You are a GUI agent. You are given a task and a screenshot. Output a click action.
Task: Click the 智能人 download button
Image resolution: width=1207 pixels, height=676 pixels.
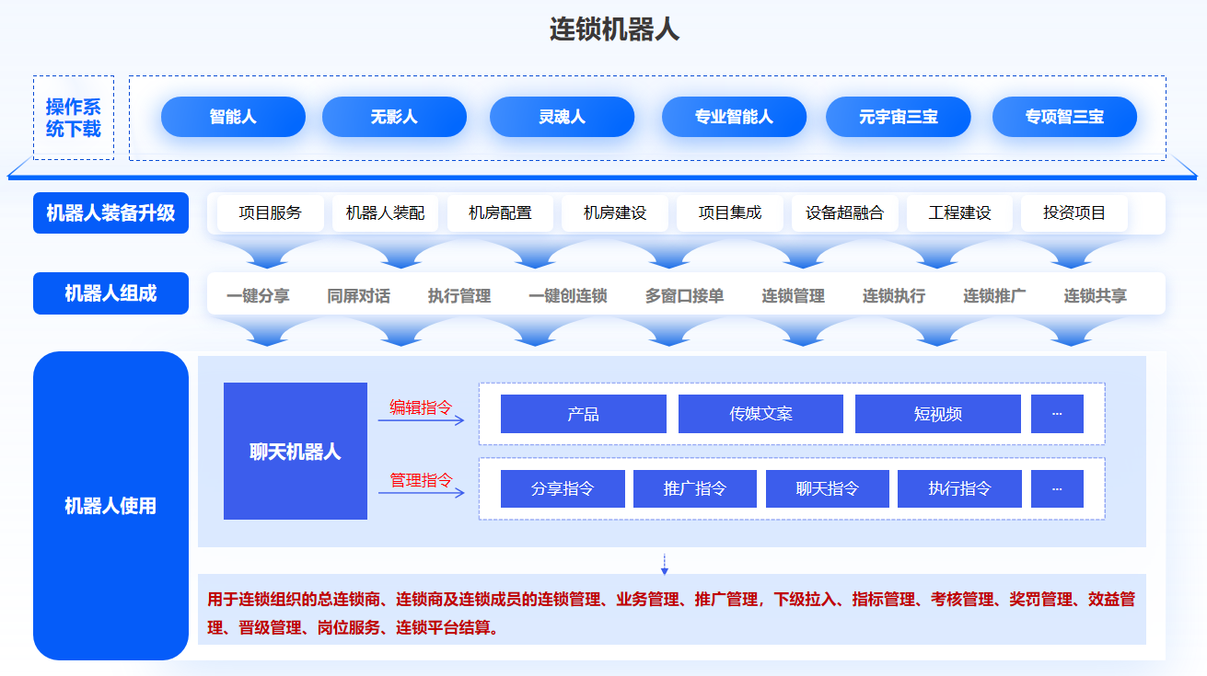pos(233,117)
